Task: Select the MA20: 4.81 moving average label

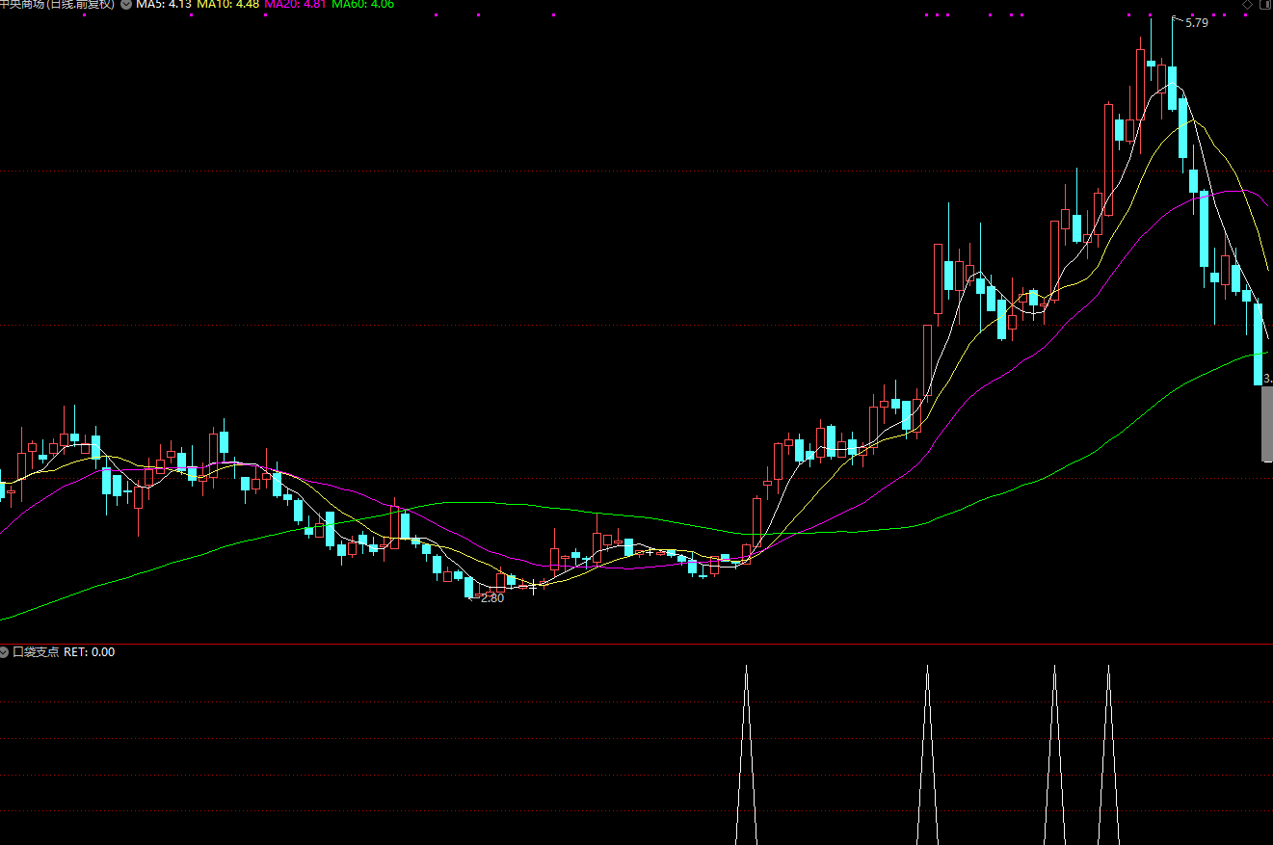Action: tap(295, 4)
